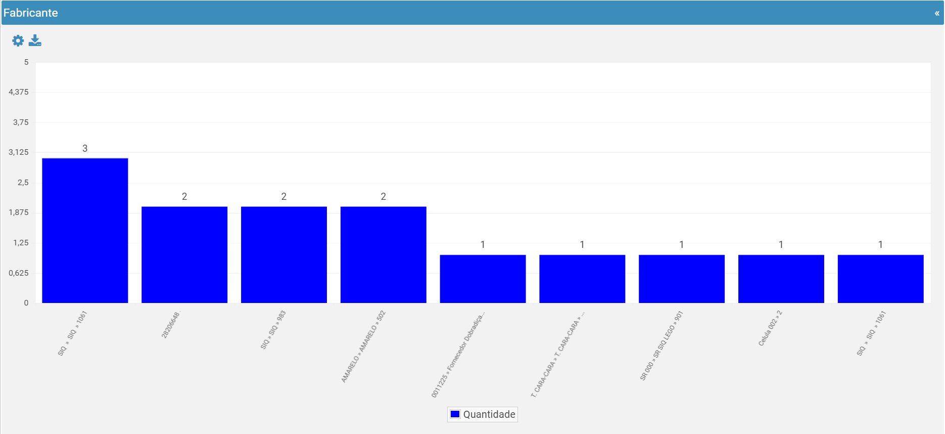Select the last SIQ 1061 bar

pos(881,279)
